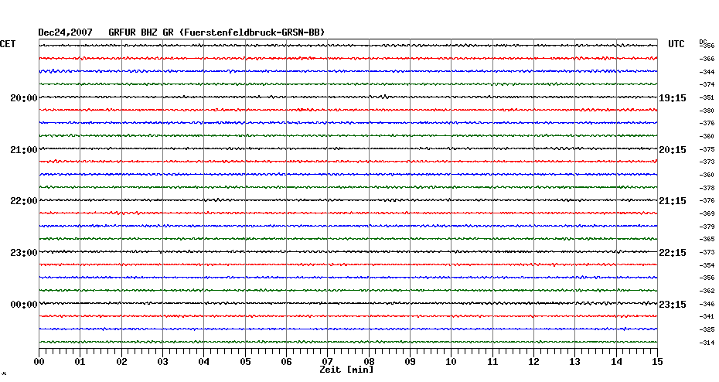
Task: Click minute tick label 15
Action: click(657, 361)
